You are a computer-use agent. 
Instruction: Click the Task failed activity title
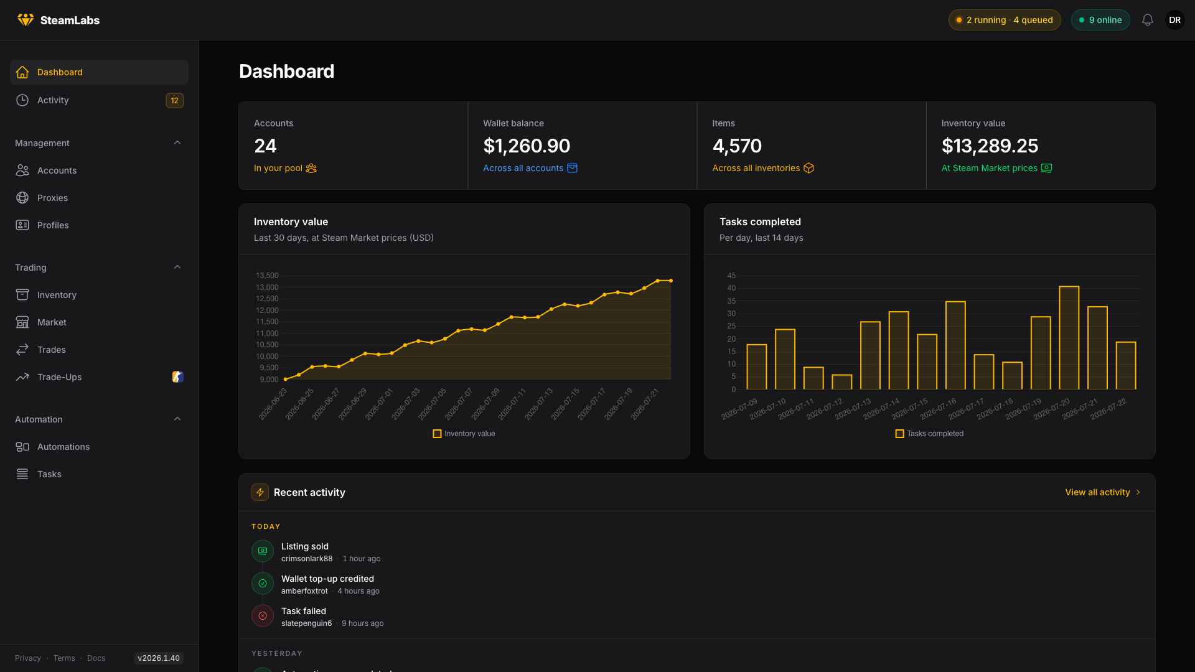tap(304, 611)
